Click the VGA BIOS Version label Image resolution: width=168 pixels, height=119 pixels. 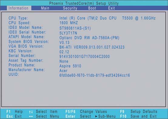click(26, 46)
